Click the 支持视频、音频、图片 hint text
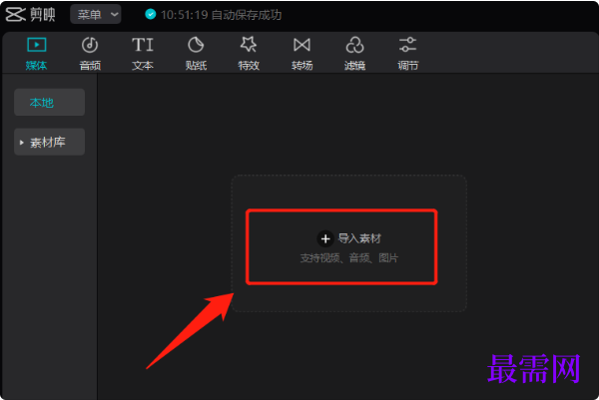 (349, 258)
